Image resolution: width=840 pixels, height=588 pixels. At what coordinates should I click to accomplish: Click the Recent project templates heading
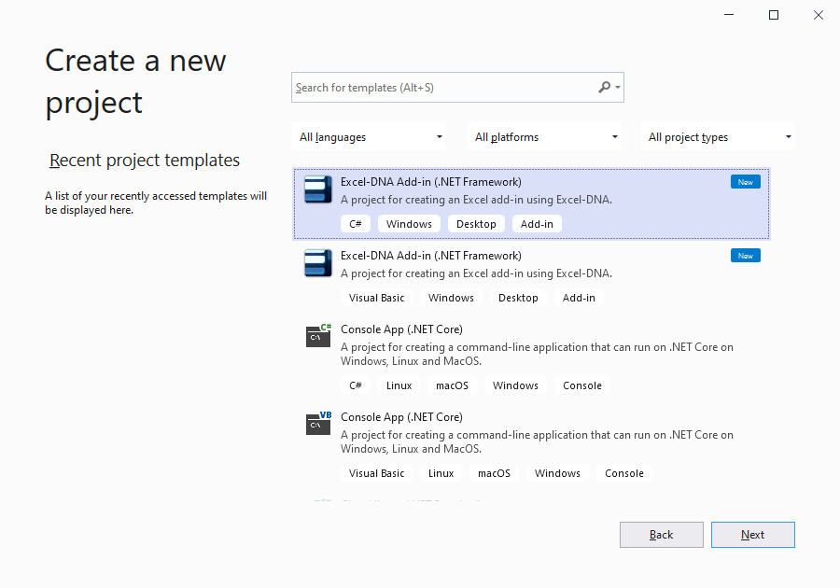coord(144,161)
